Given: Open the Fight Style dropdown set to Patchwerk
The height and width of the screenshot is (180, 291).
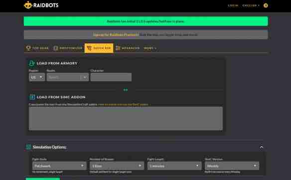Looking at the screenshot, I should click(59, 166).
